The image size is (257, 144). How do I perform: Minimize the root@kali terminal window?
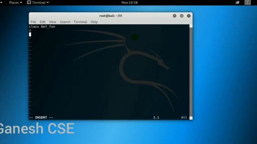[175, 16]
